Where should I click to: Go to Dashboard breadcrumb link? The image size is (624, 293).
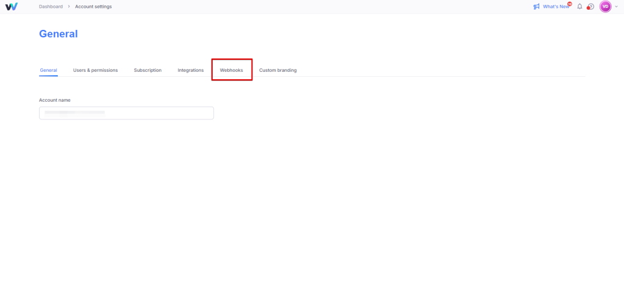[x=51, y=7]
